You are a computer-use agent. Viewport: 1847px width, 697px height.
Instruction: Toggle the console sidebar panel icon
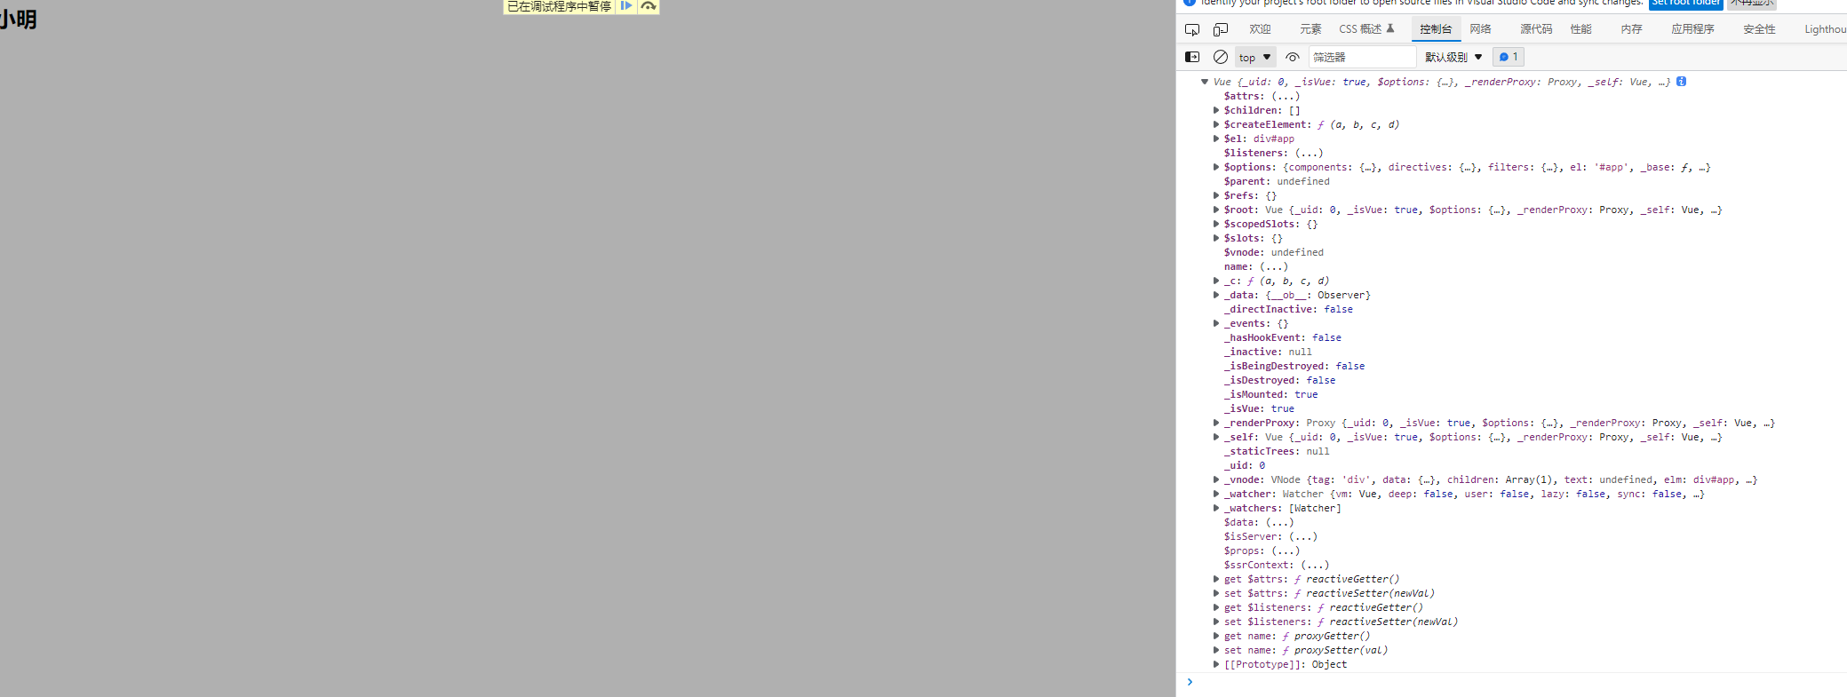coord(1192,57)
